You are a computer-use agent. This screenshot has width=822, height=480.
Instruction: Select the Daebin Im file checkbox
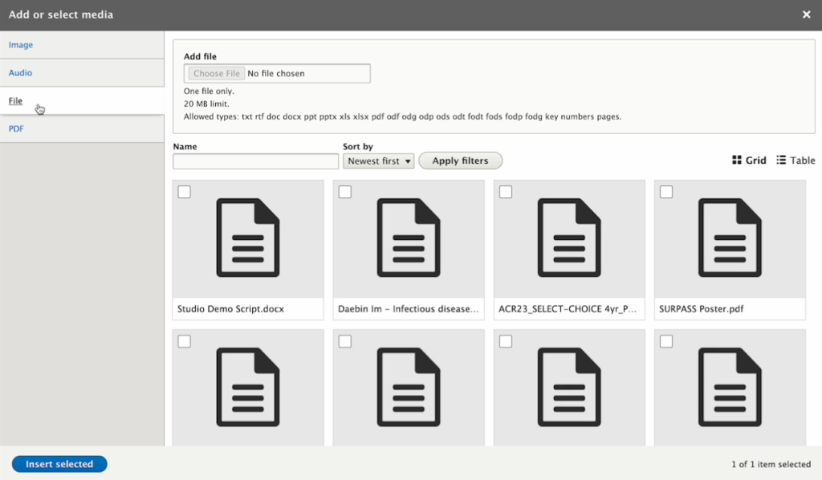(345, 192)
